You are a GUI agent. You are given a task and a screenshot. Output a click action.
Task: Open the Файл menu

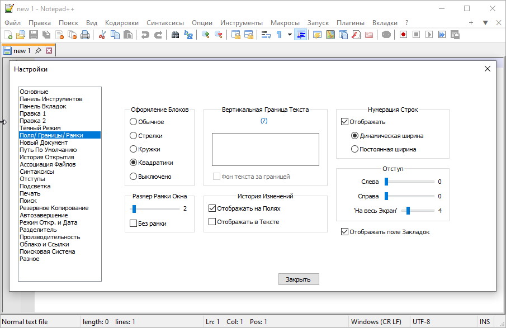[x=13, y=23]
